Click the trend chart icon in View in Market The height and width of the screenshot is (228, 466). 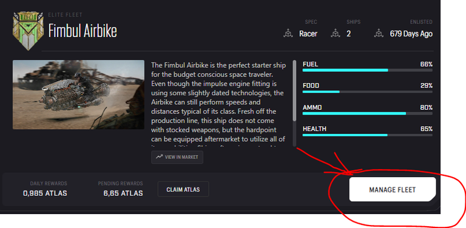(160, 156)
